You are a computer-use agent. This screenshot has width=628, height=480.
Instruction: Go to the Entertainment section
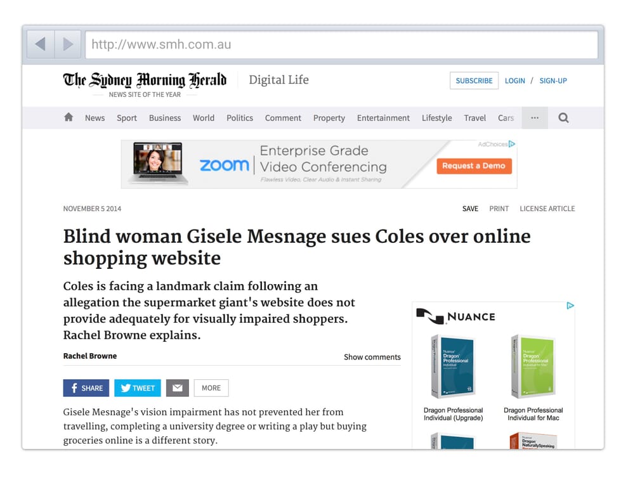tap(383, 118)
